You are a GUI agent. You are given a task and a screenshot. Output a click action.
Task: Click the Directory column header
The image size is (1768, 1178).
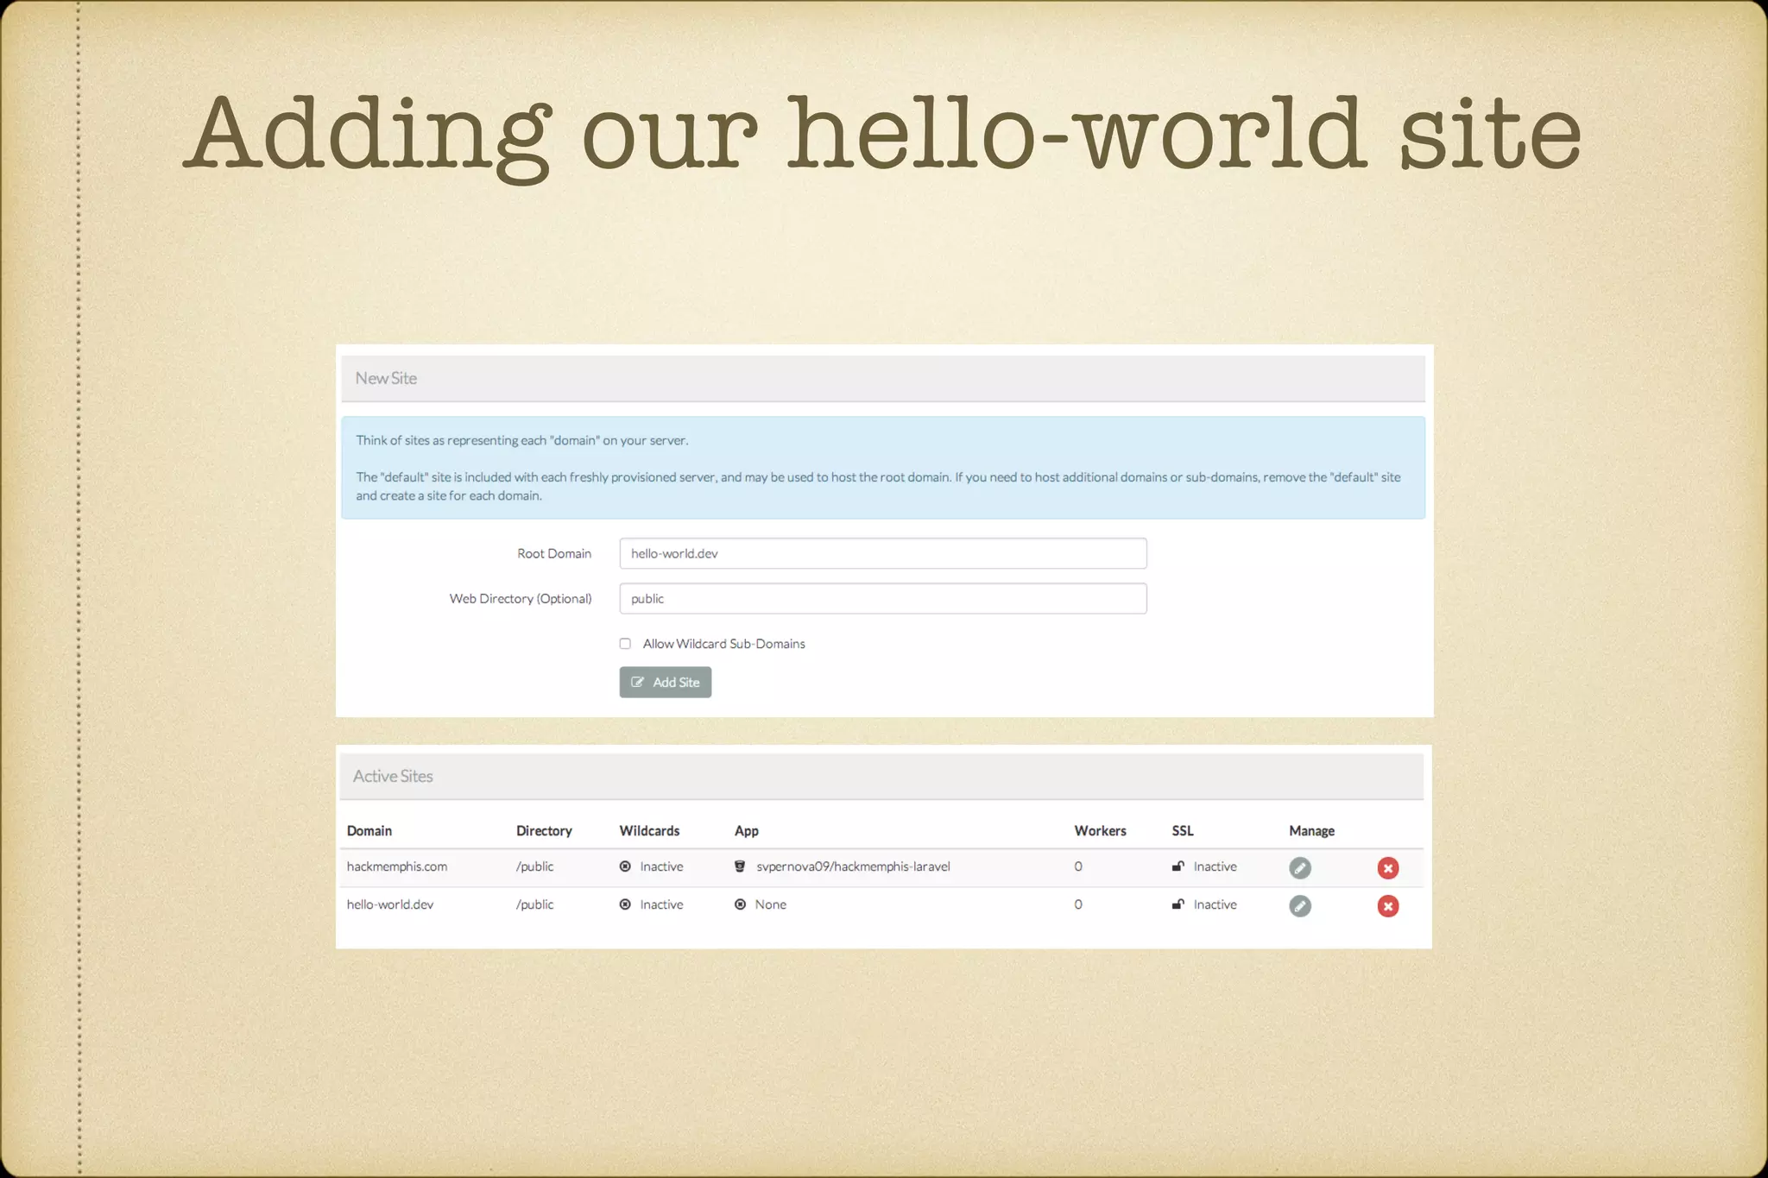pos(544,830)
